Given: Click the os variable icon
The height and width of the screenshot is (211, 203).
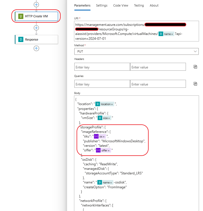Looking at the screenshot, I should click(96, 136).
